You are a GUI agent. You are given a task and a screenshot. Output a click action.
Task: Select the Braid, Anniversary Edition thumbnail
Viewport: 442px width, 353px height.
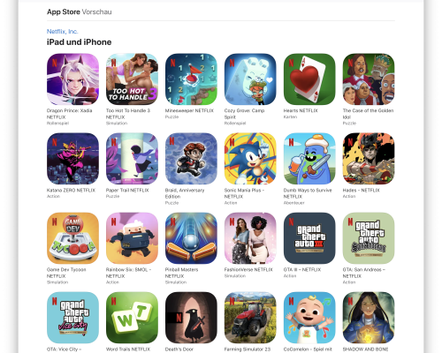pyautogui.click(x=191, y=159)
